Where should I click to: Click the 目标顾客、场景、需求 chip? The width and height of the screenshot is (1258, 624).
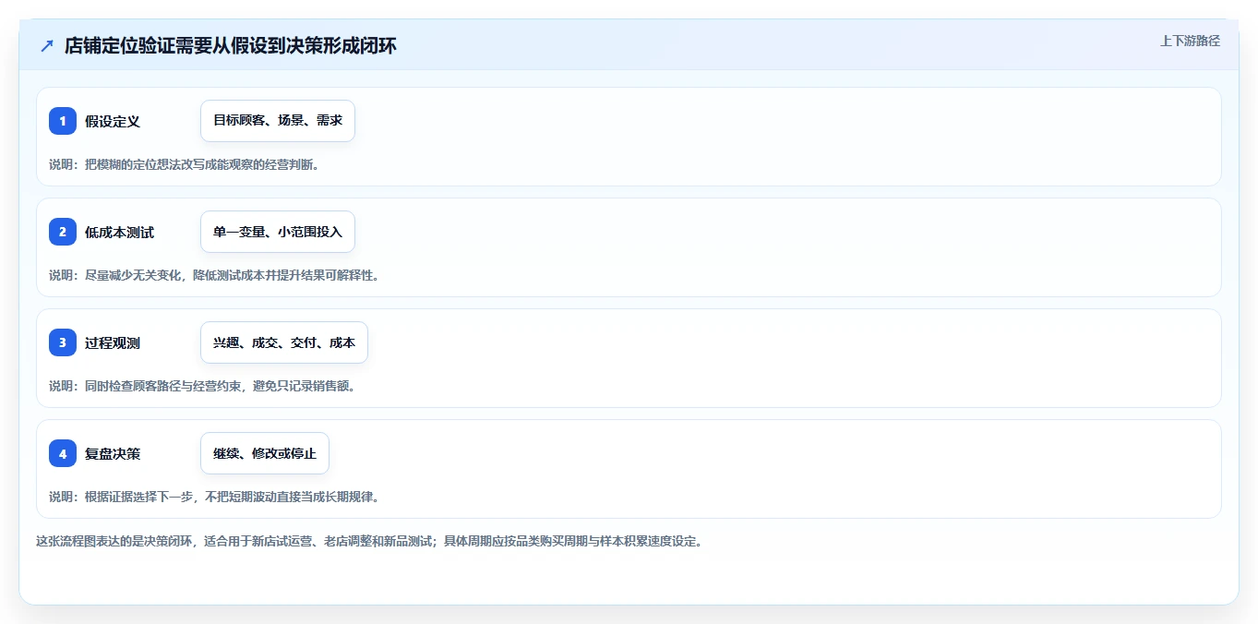point(278,121)
